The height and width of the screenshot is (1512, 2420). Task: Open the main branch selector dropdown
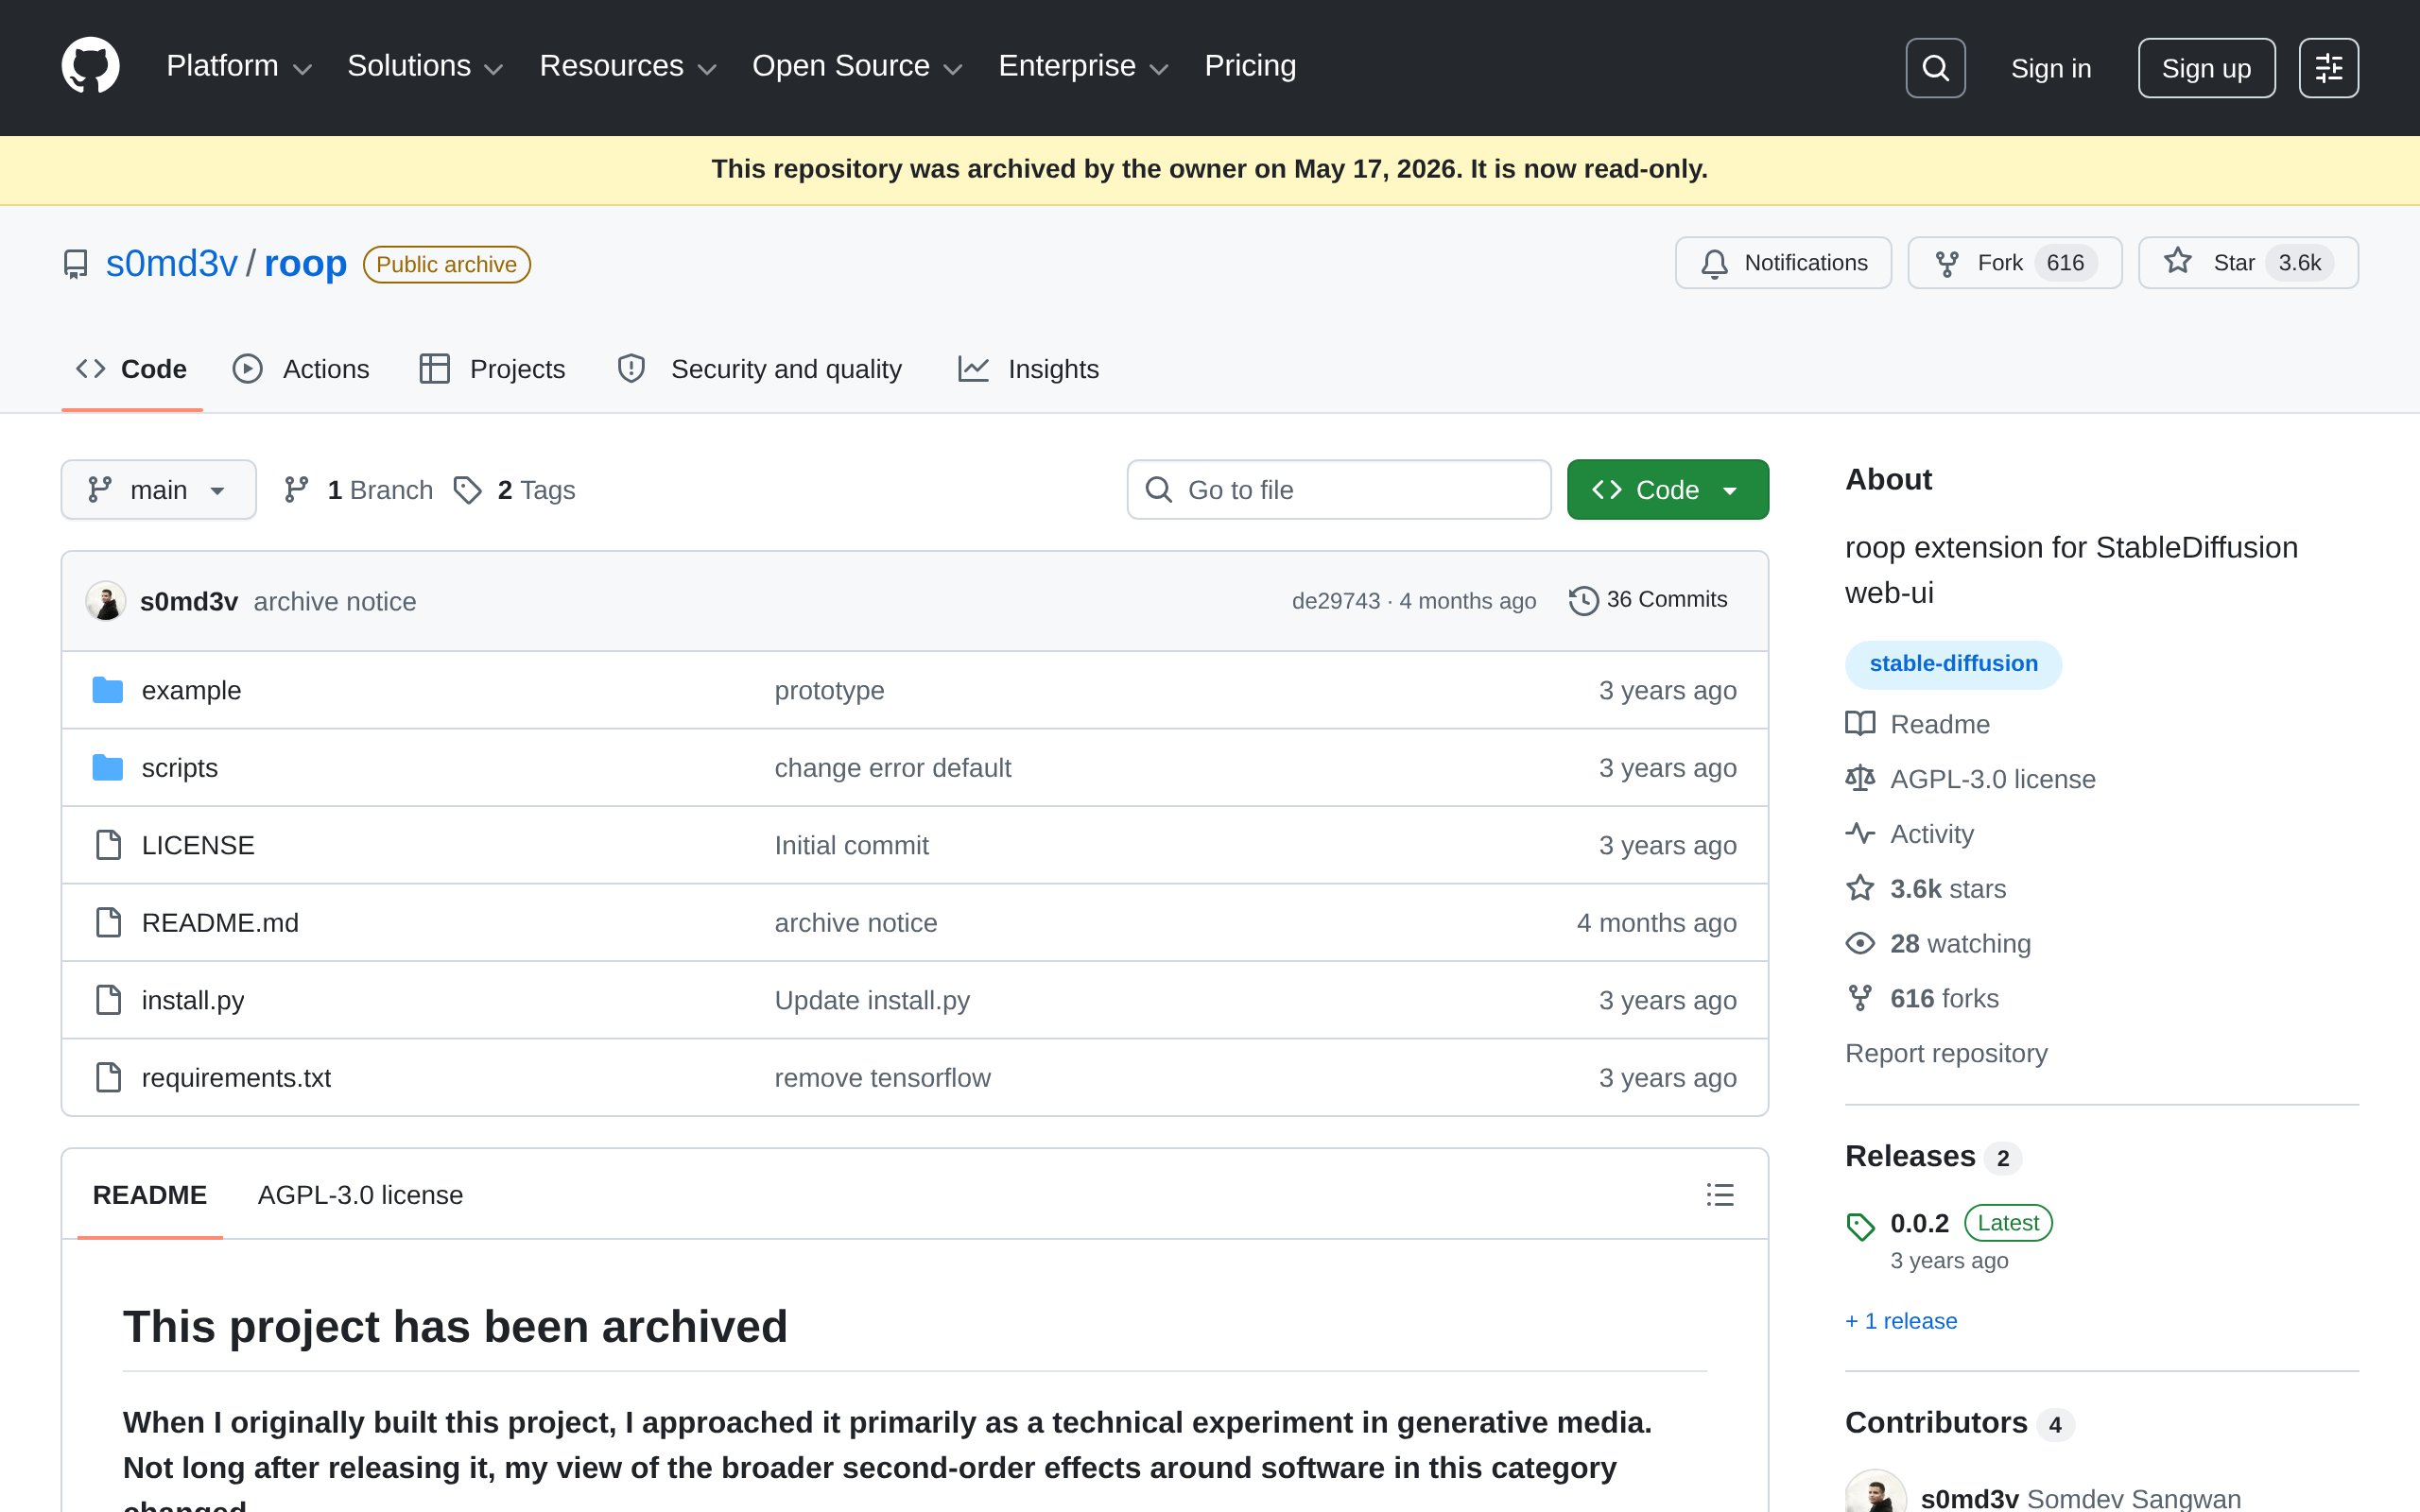158,489
